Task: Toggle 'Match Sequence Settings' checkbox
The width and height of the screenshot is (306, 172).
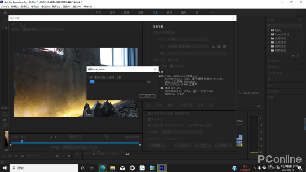Action: [x=154, y=33]
